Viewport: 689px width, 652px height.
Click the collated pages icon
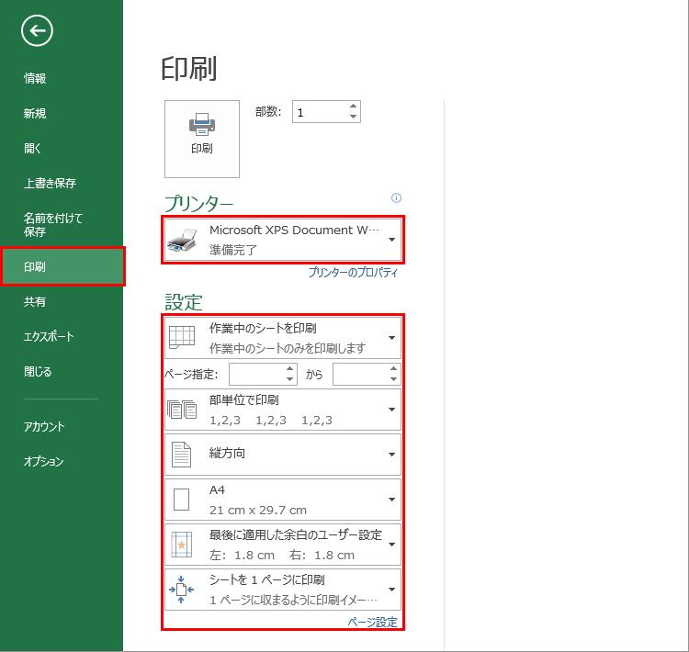pyautogui.click(x=181, y=410)
